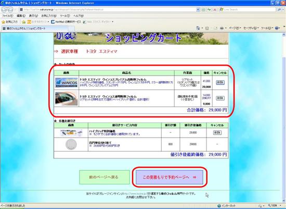Click 削除 for the ハイブリッド特別価格 discount row
The width and height of the screenshot is (286, 209).
(217, 132)
